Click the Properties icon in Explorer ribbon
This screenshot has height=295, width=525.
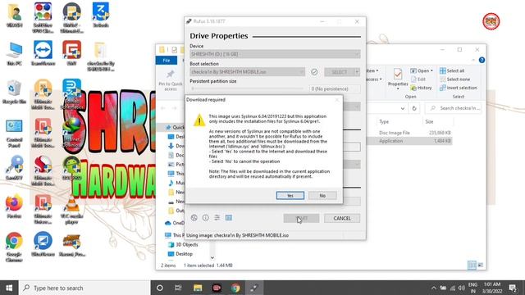397,79
